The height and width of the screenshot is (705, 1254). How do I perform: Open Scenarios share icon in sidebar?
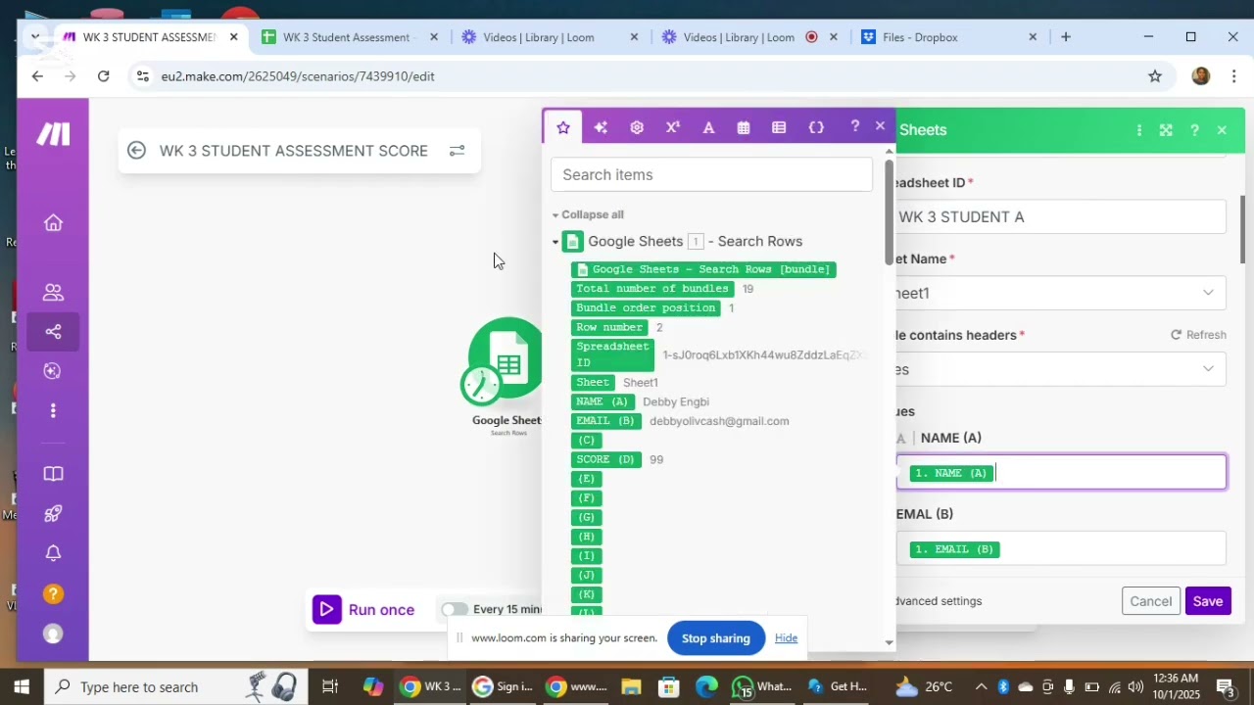pos(53,332)
